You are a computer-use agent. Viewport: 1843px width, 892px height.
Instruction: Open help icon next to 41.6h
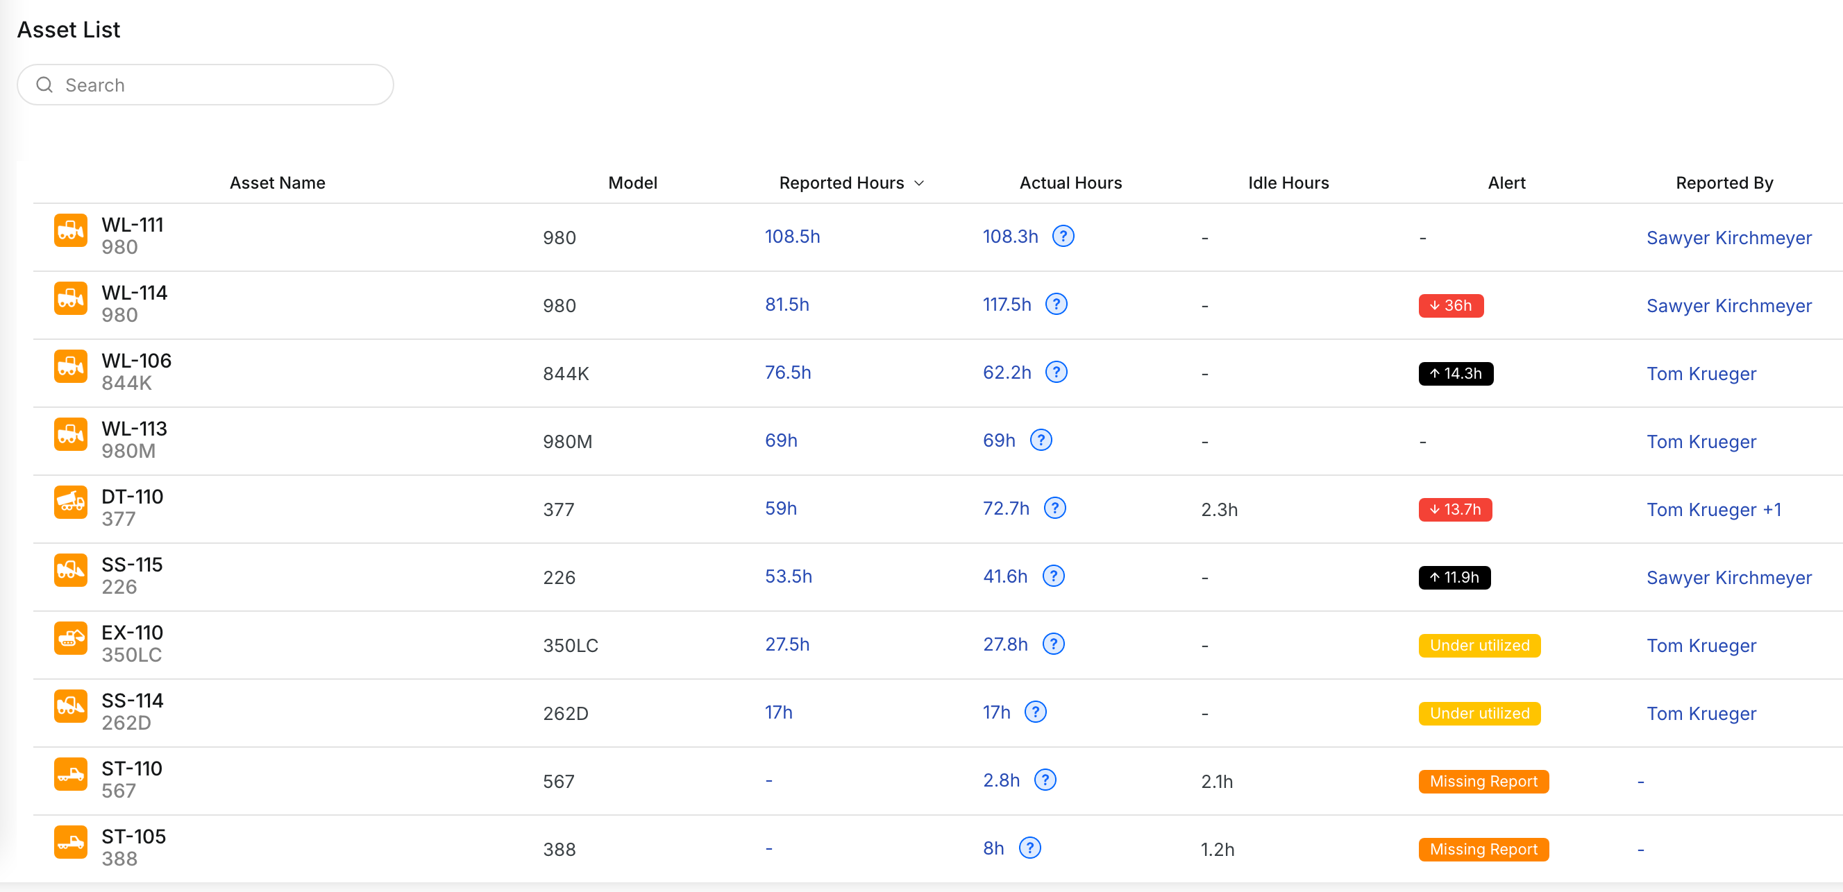click(1053, 576)
